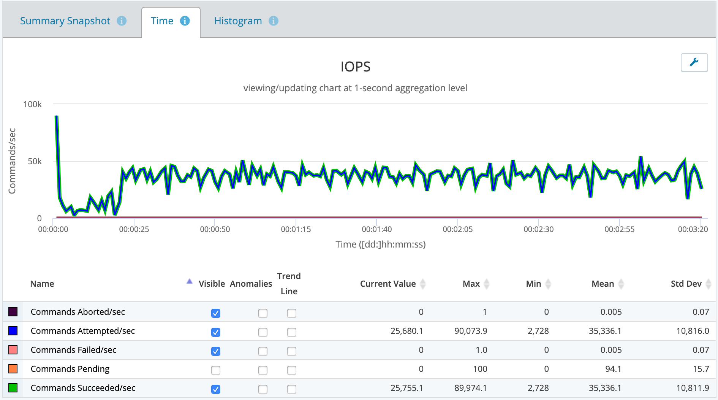Click the 1-second aggregation level subtitle
718x400 pixels.
pos(355,88)
